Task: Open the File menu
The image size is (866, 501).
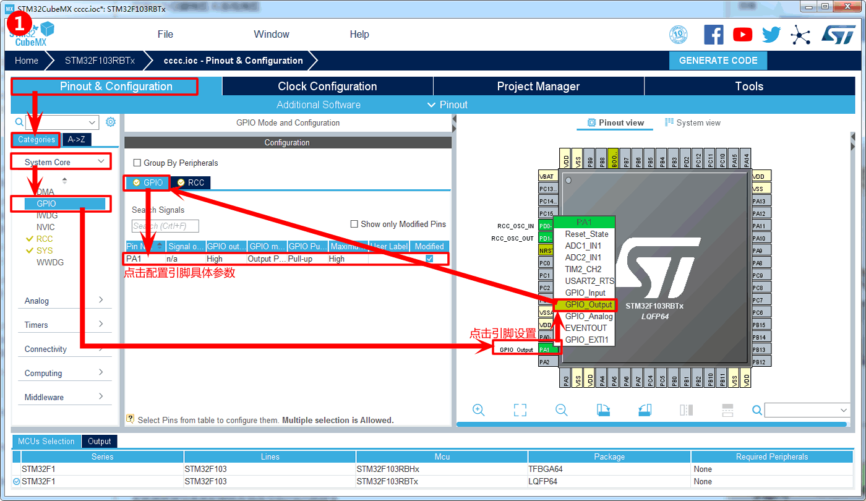Action: click(x=165, y=35)
